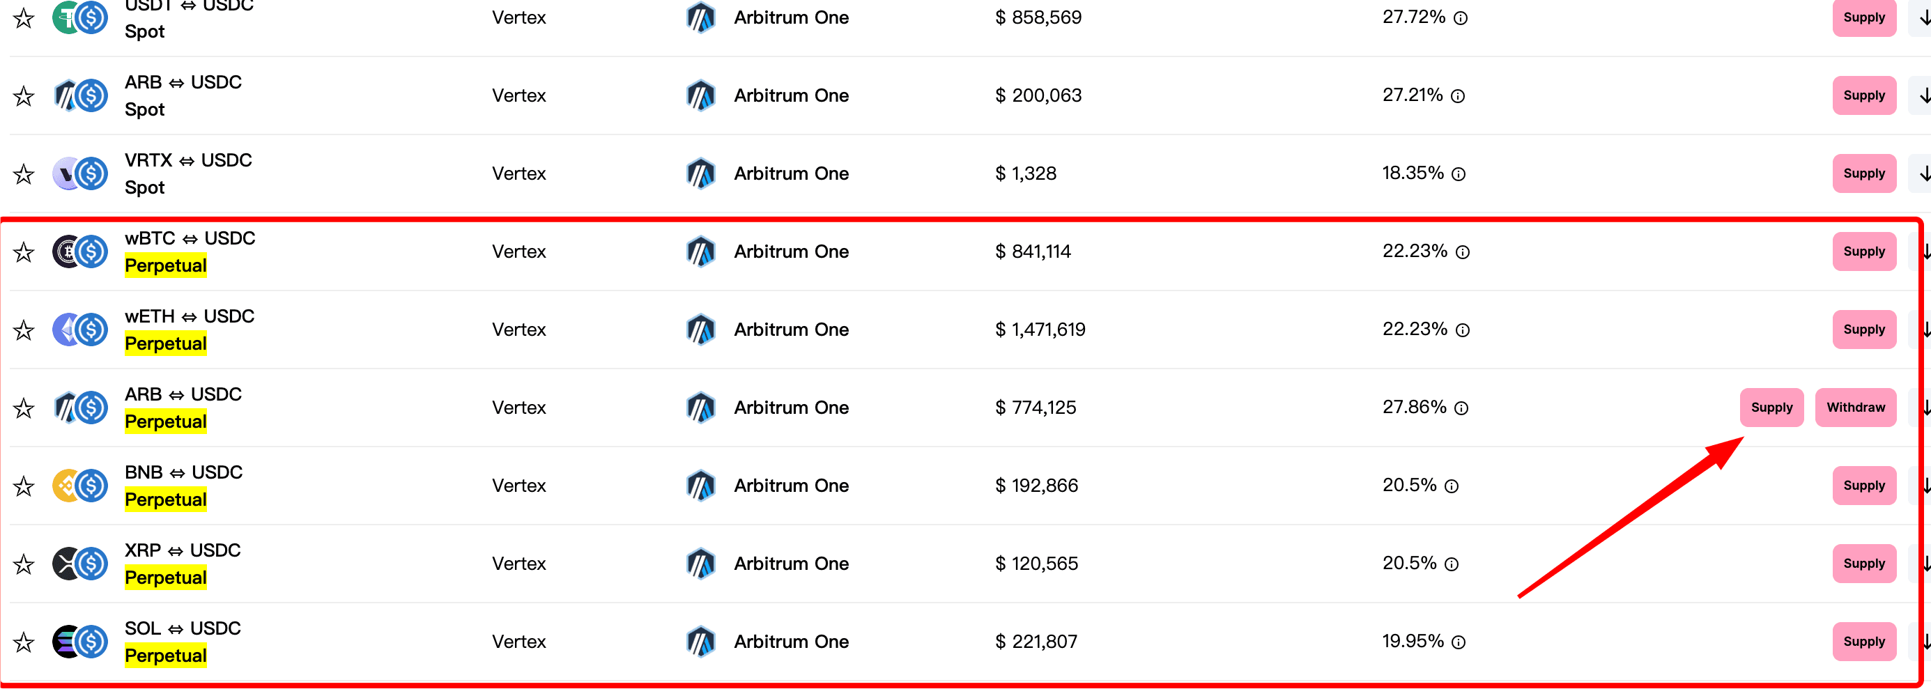Open info icon beside 18.35% rate
Viewport: 1931px width, 689px height.
(1458, 174)
